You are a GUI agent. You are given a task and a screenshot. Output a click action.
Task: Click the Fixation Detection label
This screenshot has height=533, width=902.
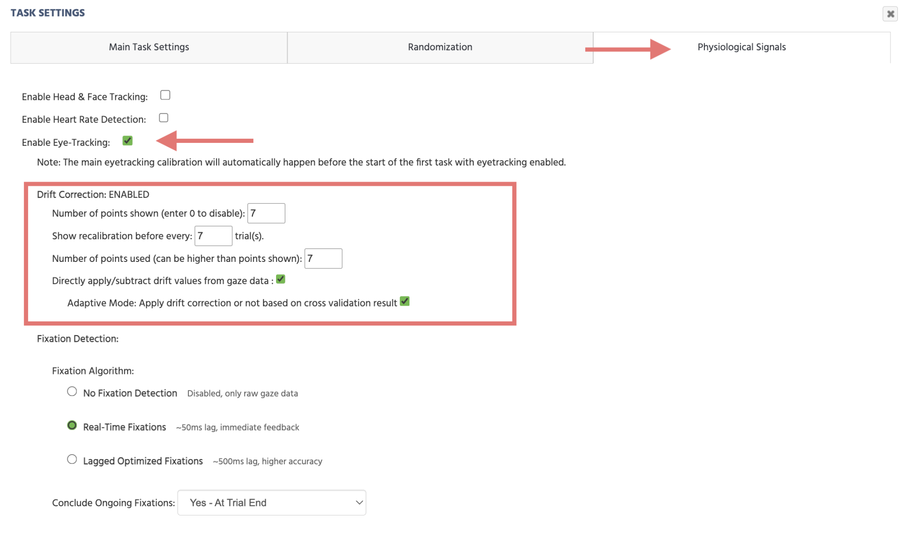tap(78, 338)
